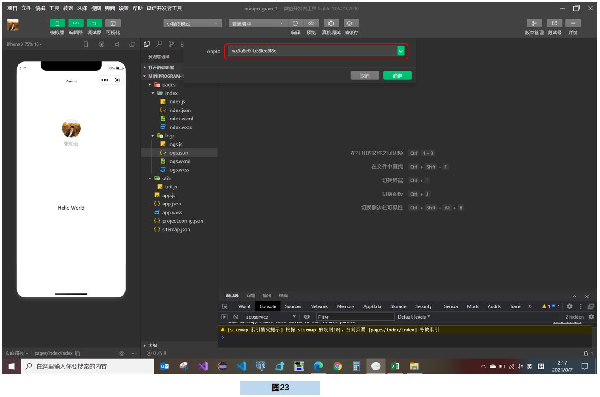Open devtools settings gear icon
Viewport: 600px width, 397px height.
tap(569, 306)
